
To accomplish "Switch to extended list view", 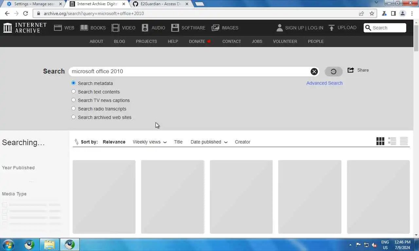I will pyautogui.click(x=392, y=141).
